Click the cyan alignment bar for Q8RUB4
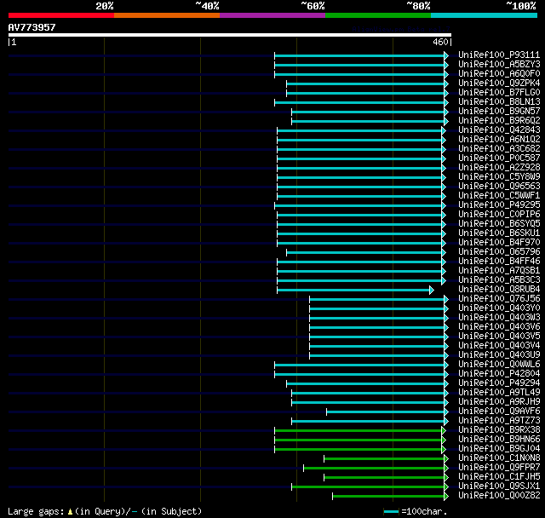The height and width of the screenshot is (518, 545). pyautogui.click(x=355, y=290)
